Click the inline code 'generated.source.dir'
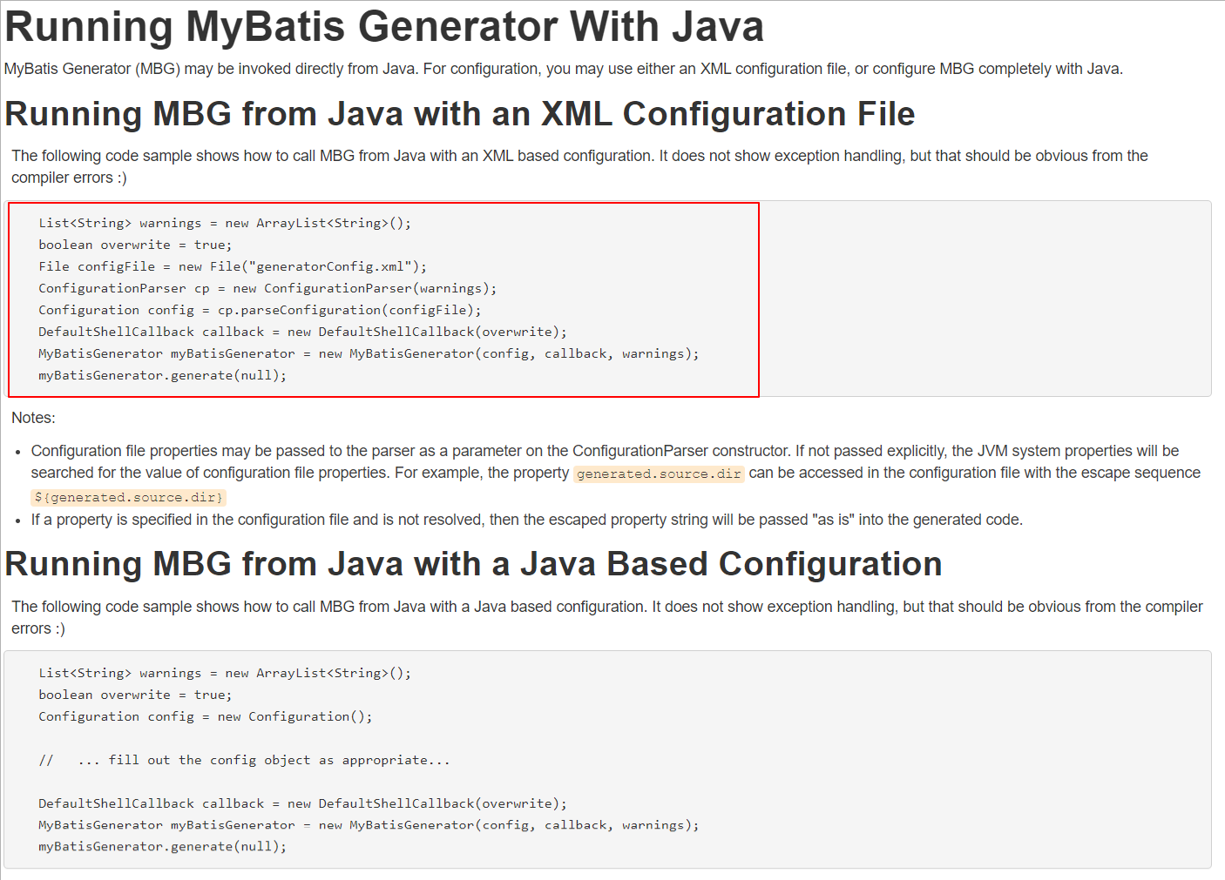The height and width of the screenshot is (880, 1225). coord(659,474)
